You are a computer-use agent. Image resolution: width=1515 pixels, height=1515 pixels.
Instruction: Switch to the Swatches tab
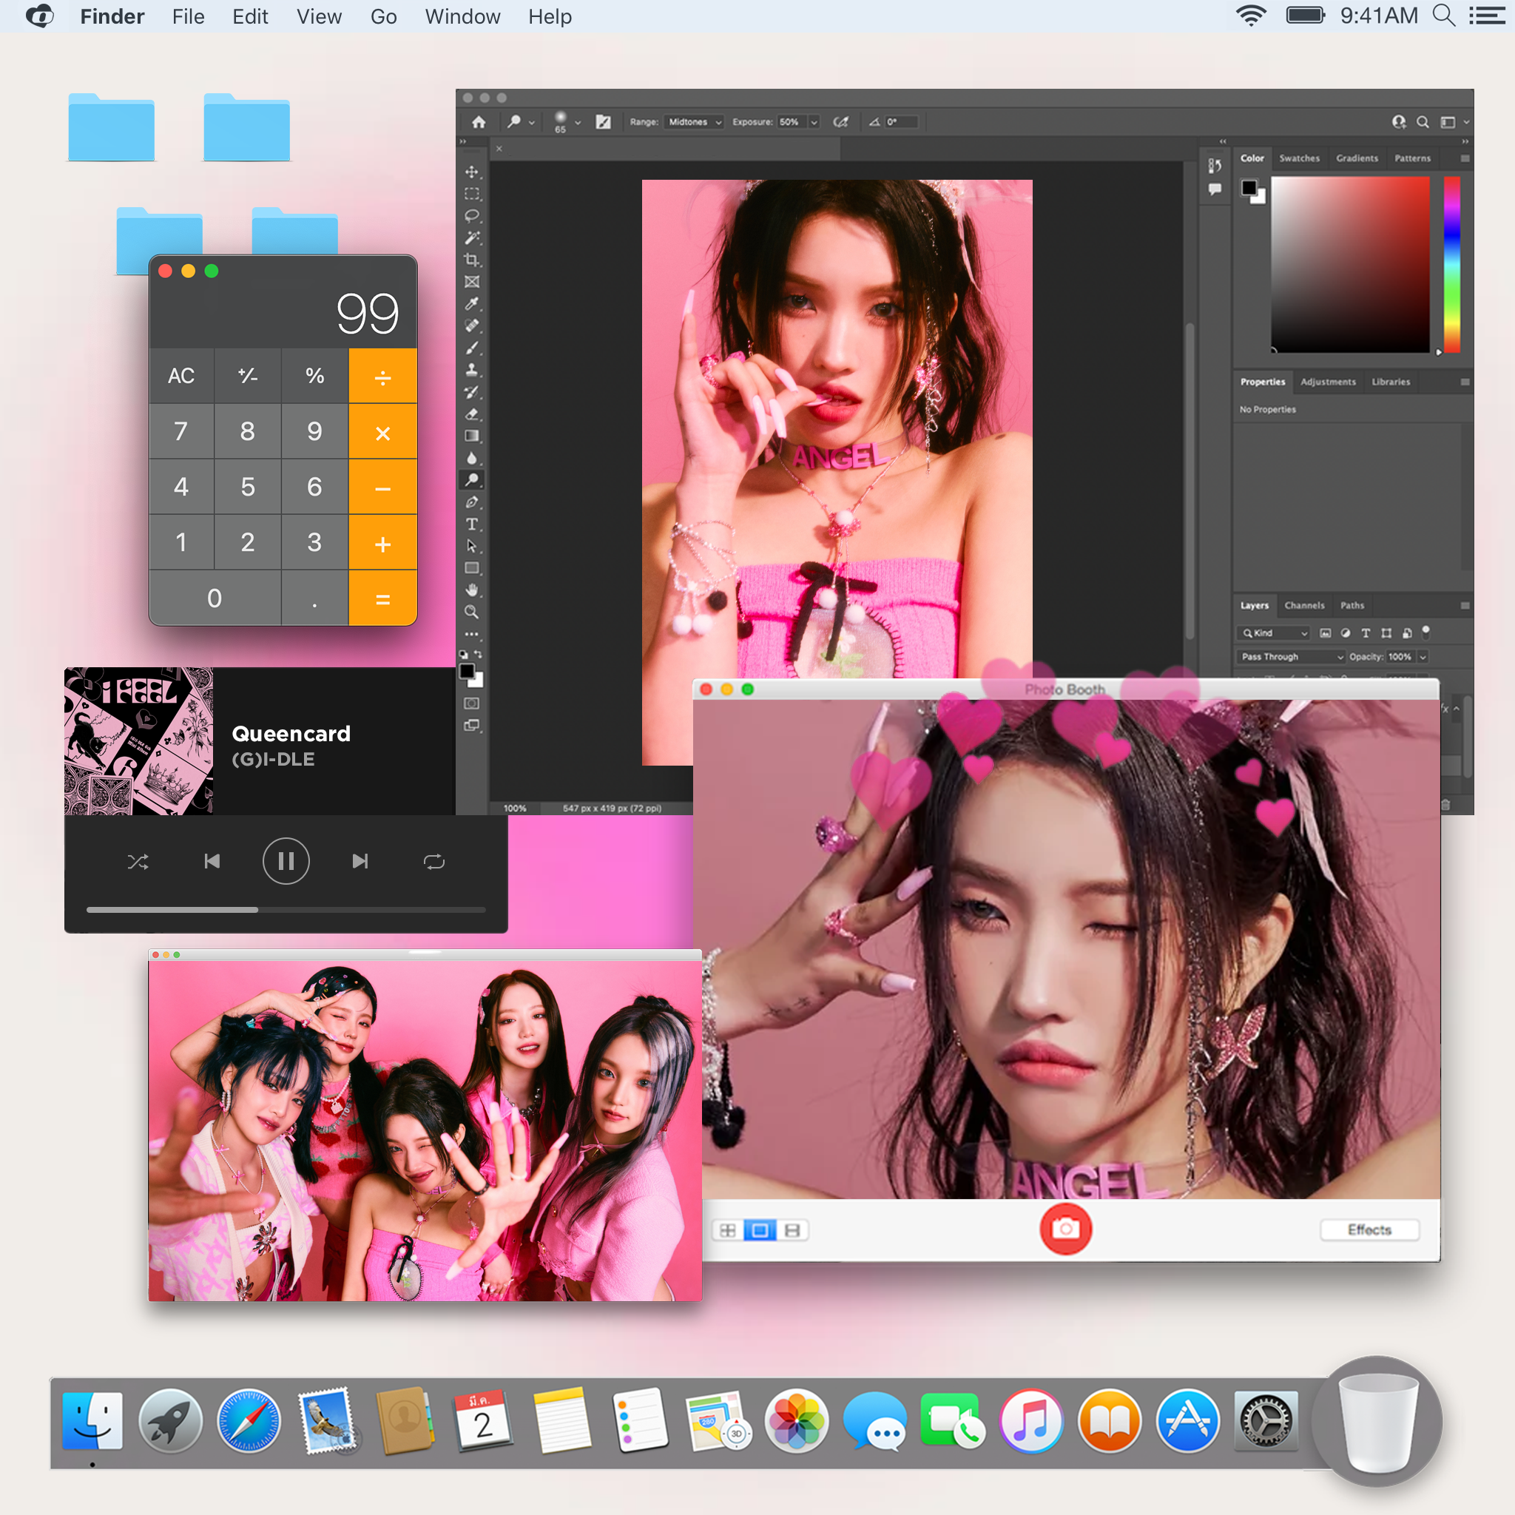click(1299, 158)
